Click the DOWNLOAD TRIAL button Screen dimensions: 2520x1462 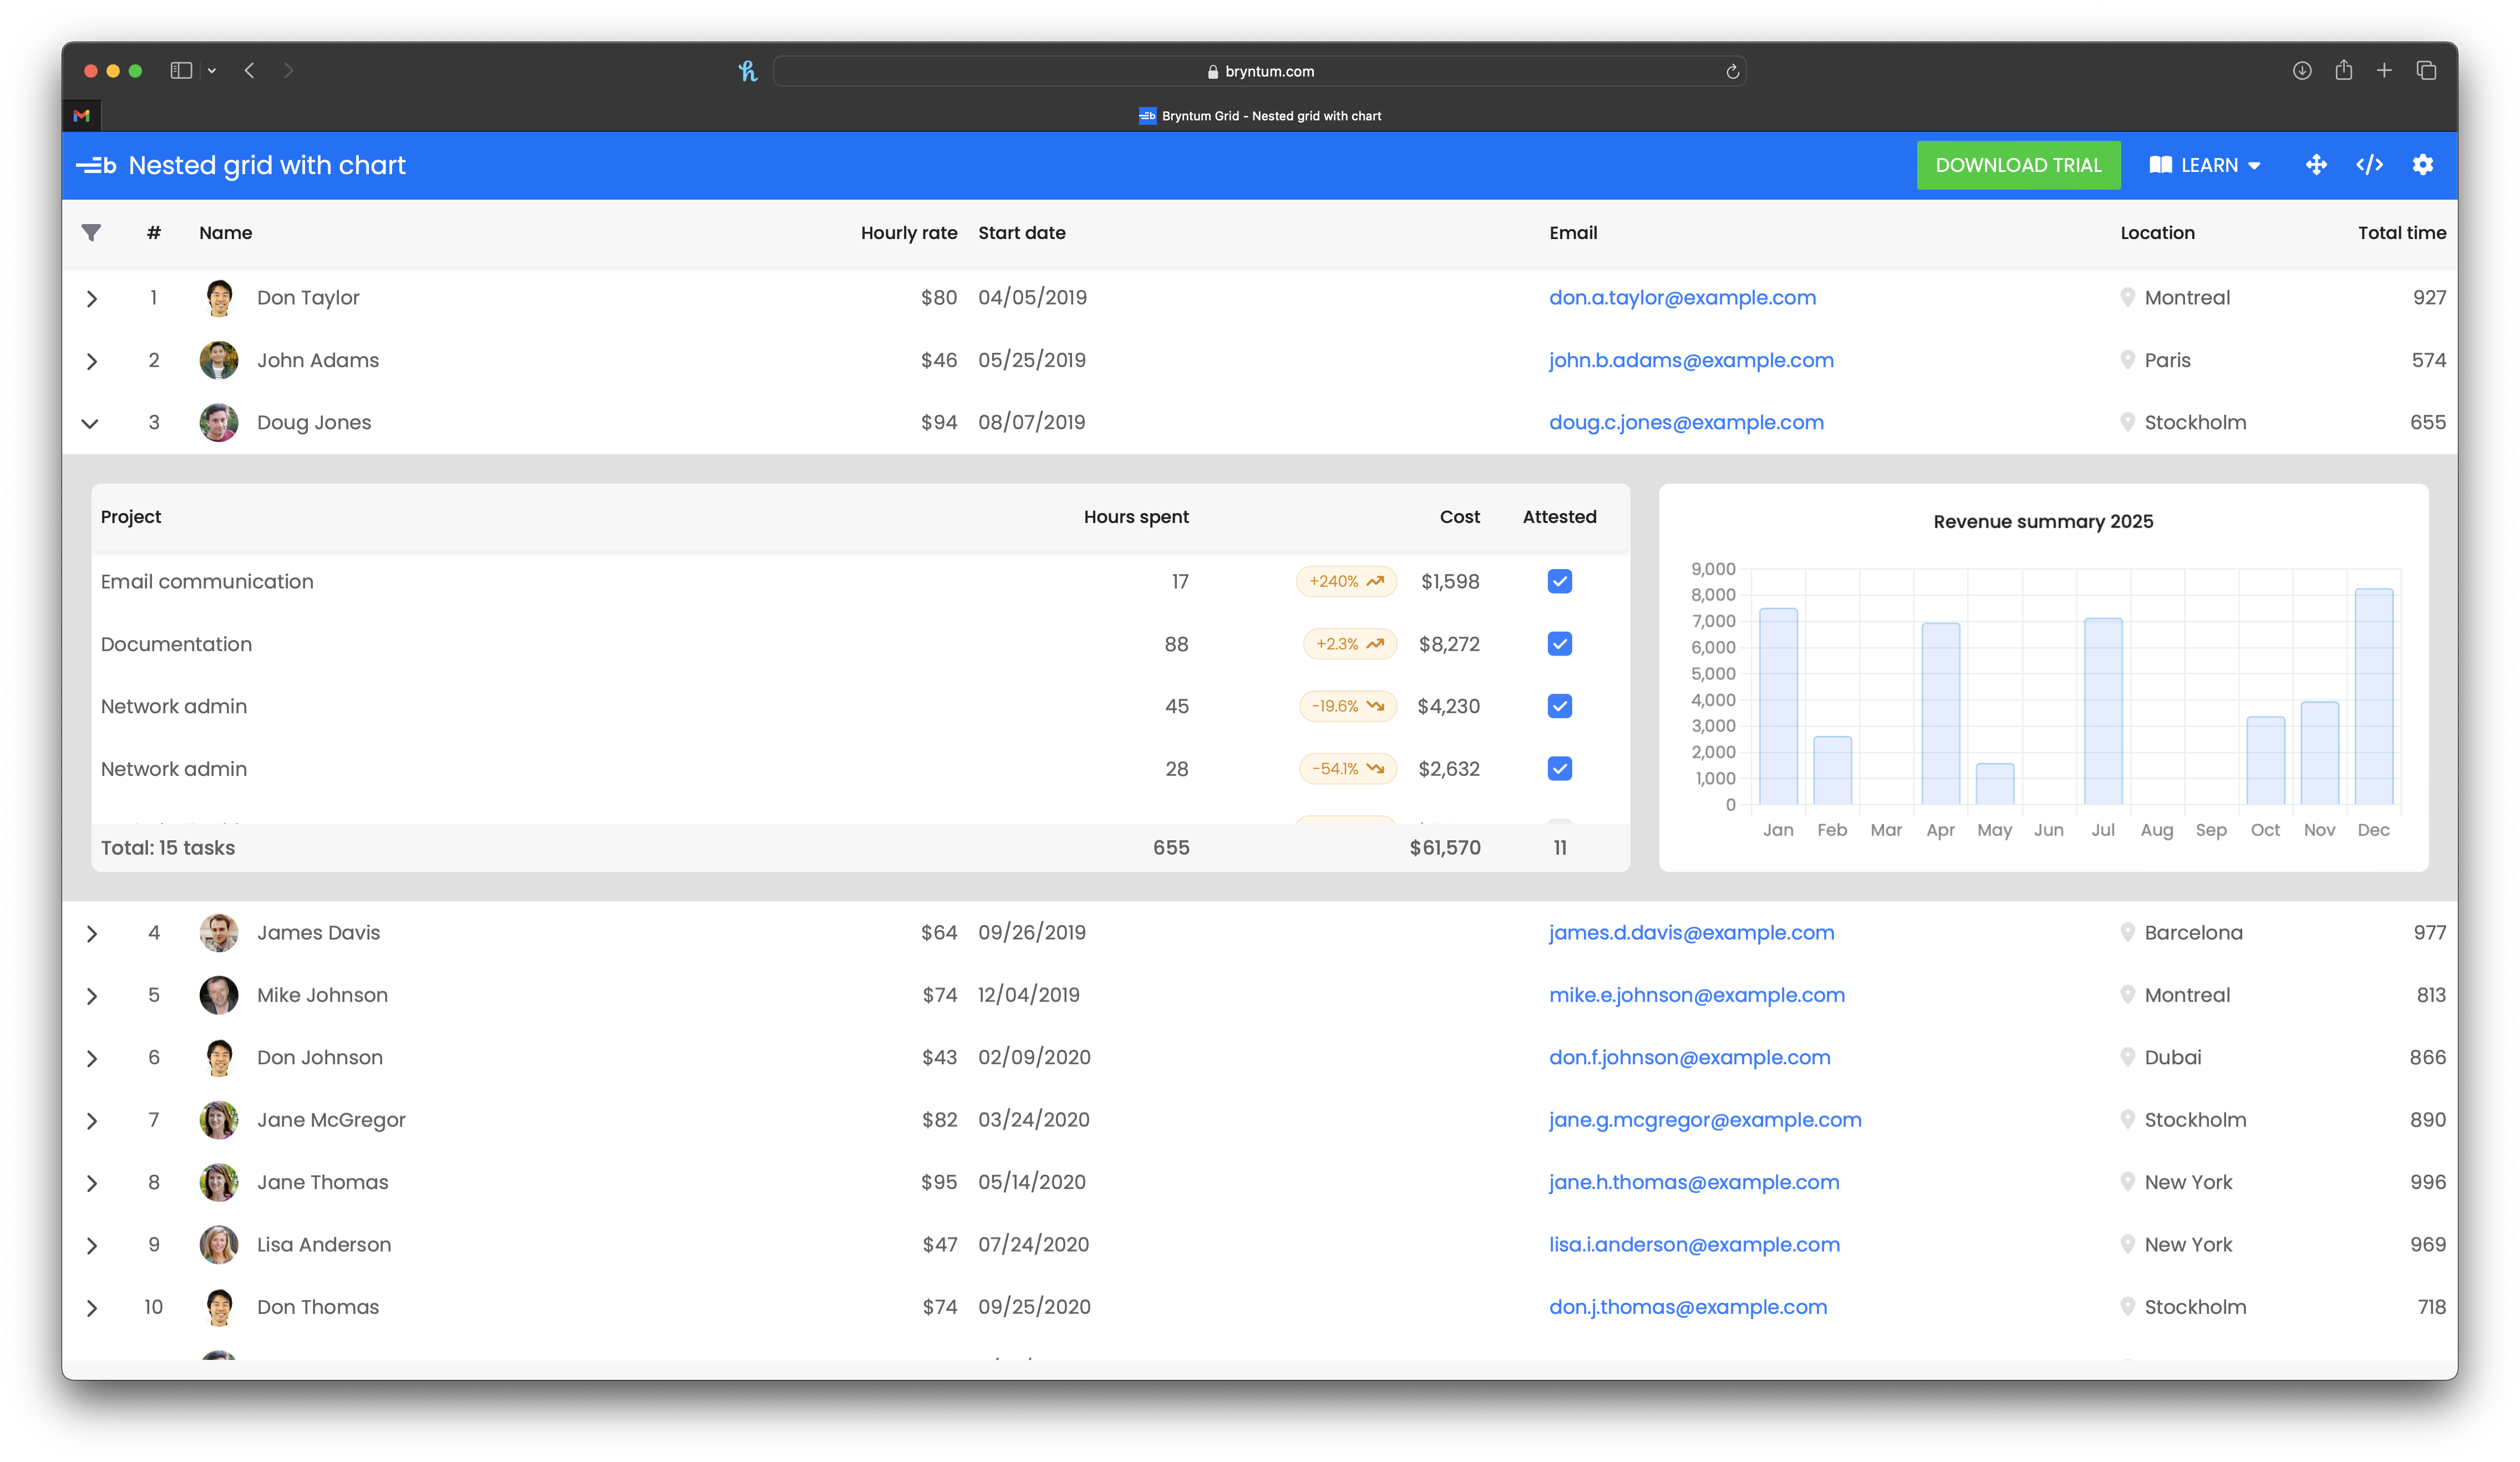click(2018, 166)
